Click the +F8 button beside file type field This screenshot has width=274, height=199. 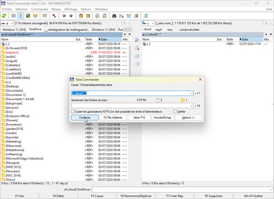click(197, 106)
